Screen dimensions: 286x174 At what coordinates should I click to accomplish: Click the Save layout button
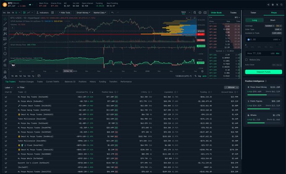pos(183,13)
